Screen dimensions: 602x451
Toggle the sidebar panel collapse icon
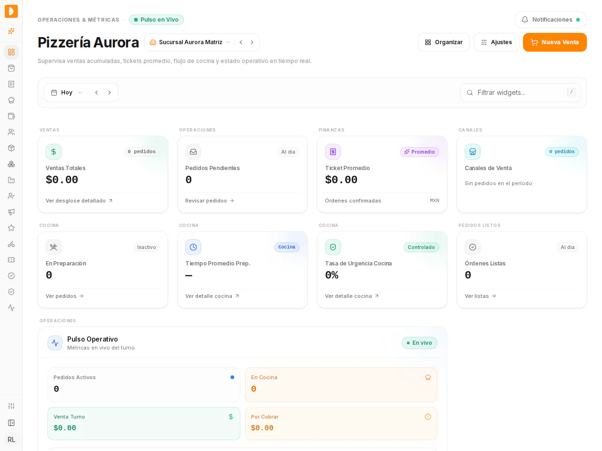pyautogui.click(x=11, y=423)
